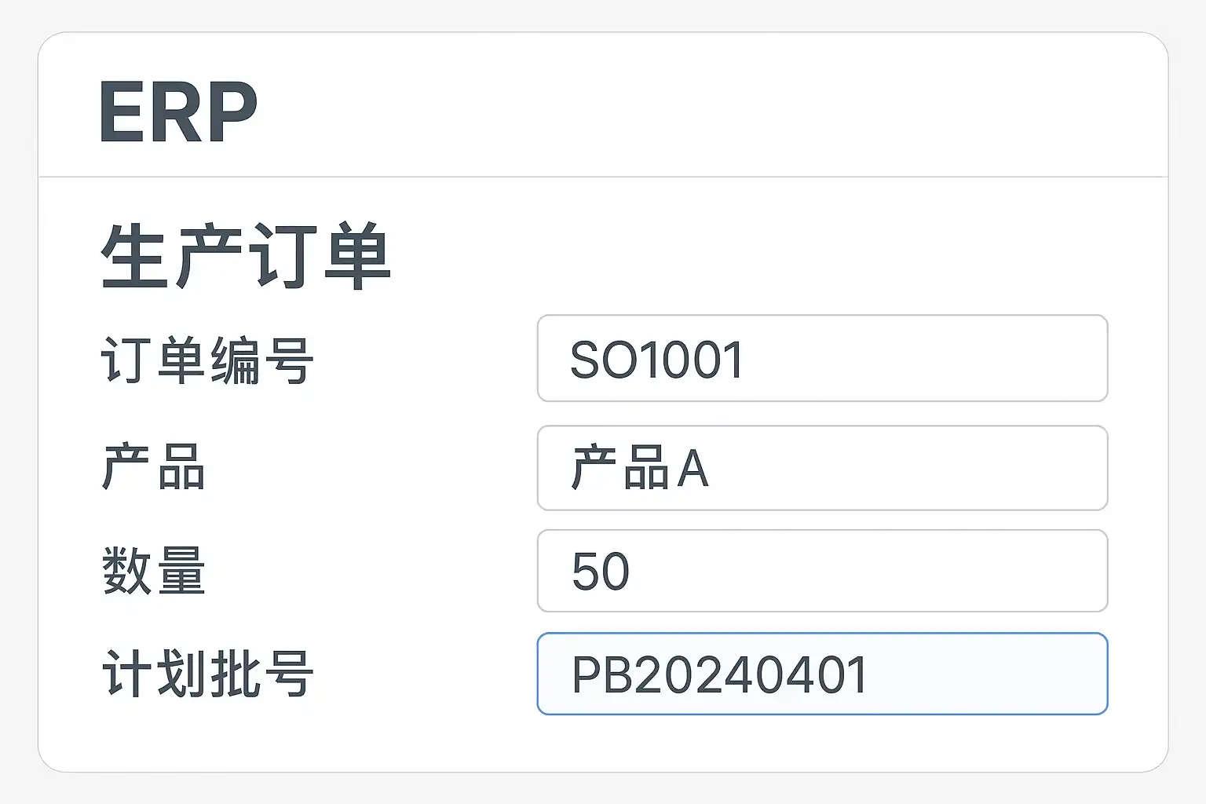Click the 产品A value text

(x=640, y=469)
